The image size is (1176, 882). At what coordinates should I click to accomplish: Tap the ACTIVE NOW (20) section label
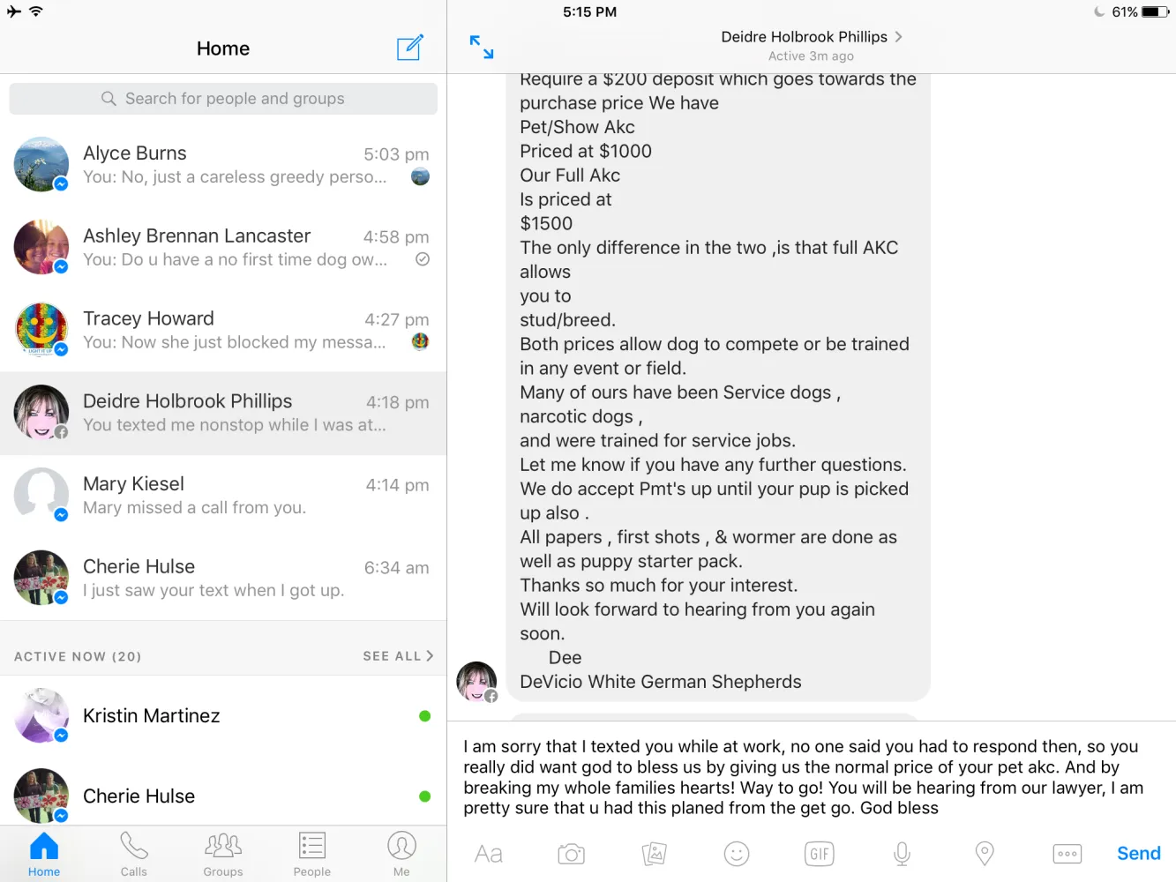point(78,656)
